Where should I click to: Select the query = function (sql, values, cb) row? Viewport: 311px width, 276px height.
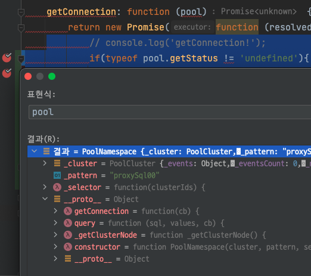[x=169, y=223]
